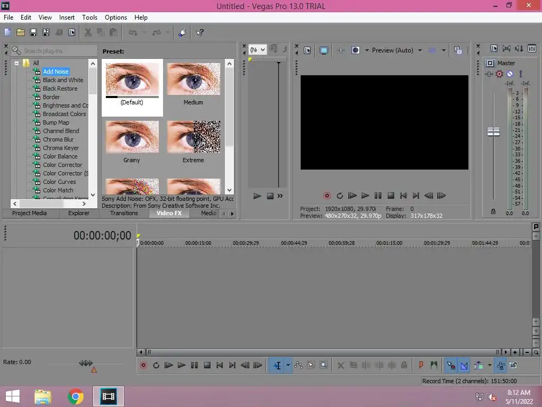The height and width of the screenshot is (407, 542).
Task: Select the Zoom Edit tool
Action: point(323,366)
